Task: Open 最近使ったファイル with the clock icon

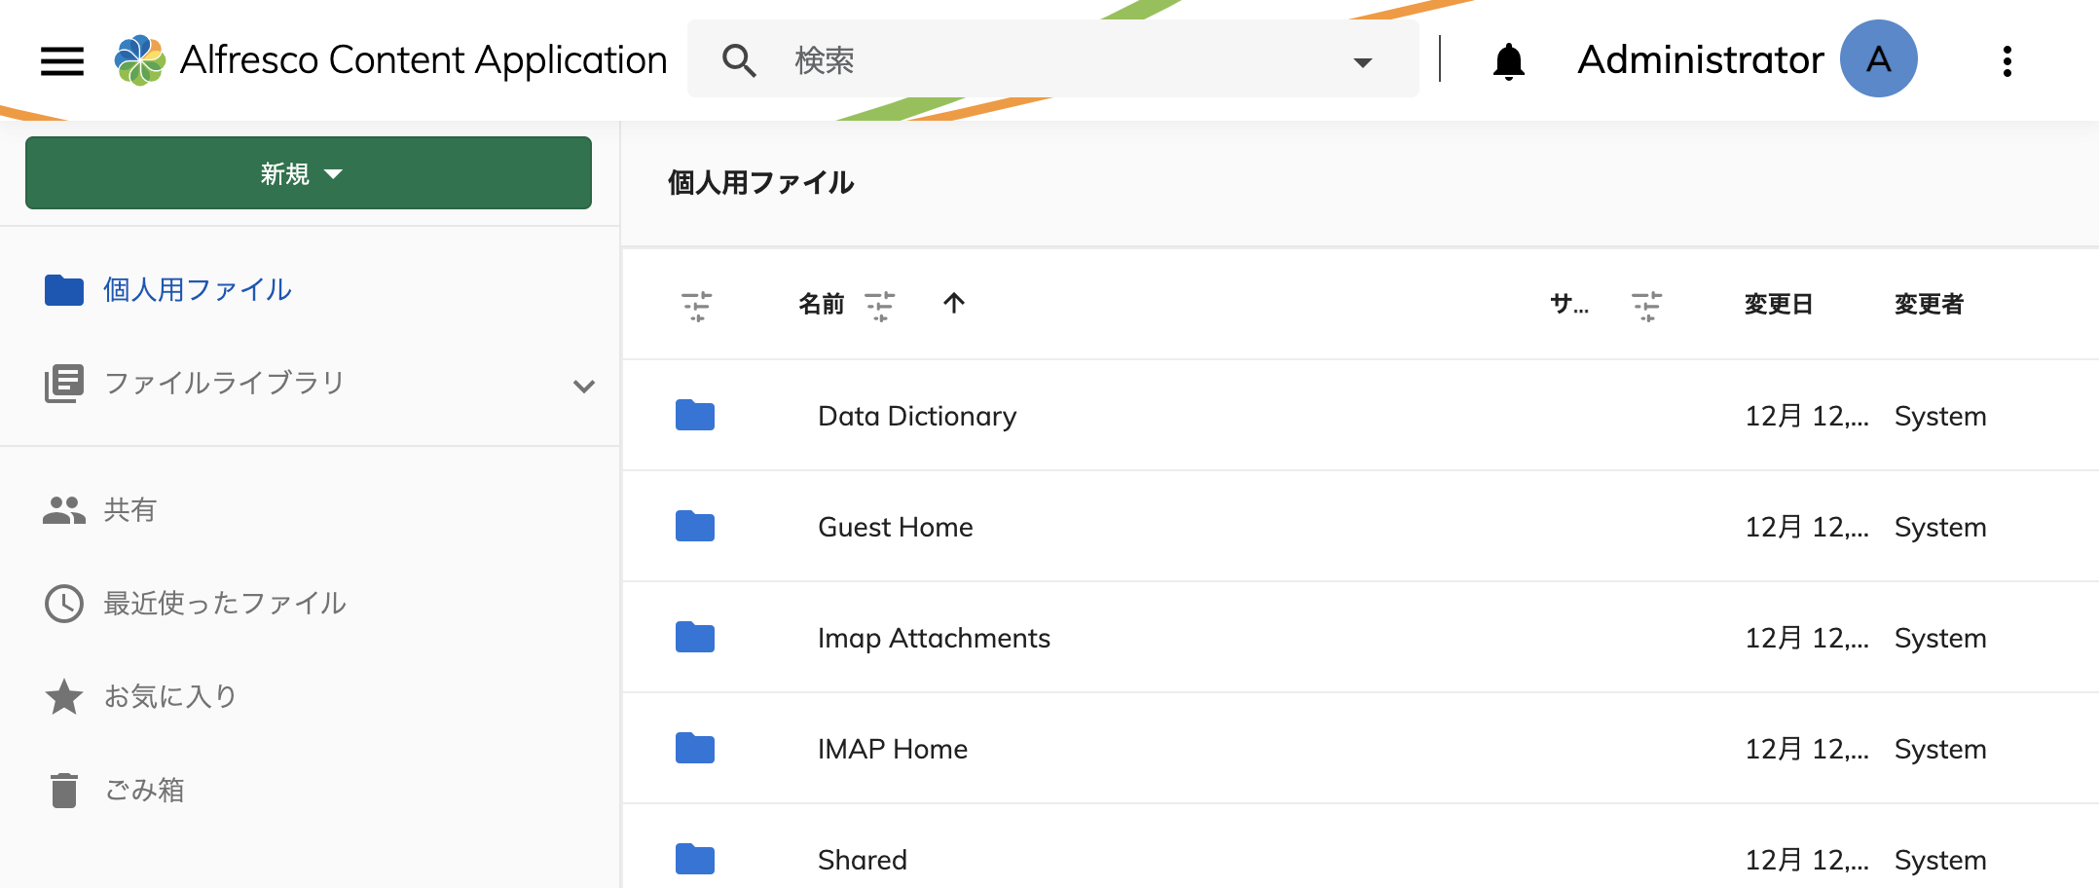Action: pos(63,604)
